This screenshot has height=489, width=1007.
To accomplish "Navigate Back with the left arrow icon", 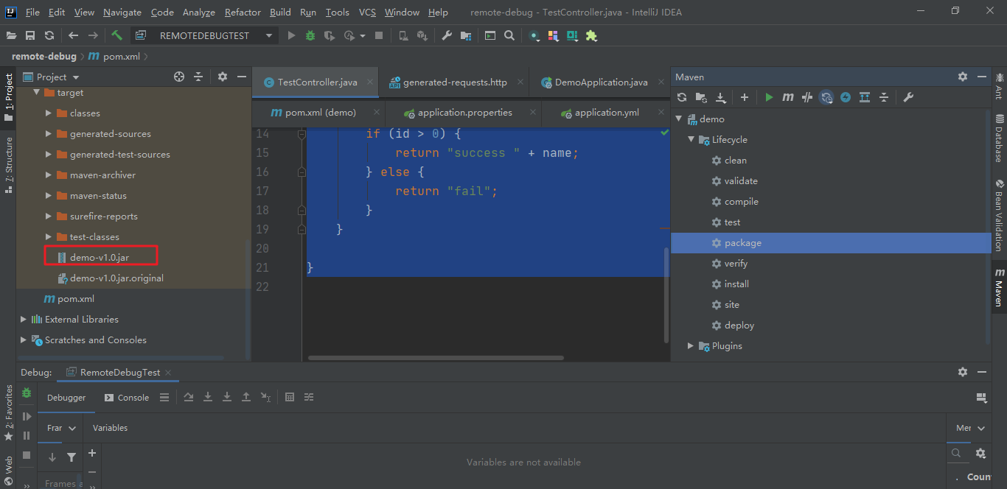I will pyautogui.click(x=73, y=35).
